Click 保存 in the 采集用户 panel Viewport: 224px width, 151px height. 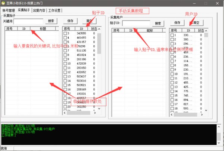[177, 23]
